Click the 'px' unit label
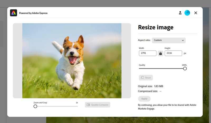 click(x=185, y=53)
